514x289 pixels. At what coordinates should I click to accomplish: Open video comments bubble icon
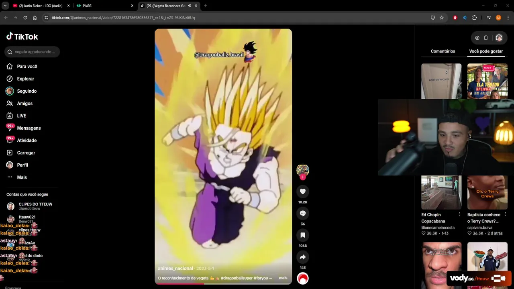pyautogui.click(x=303, y=214)
